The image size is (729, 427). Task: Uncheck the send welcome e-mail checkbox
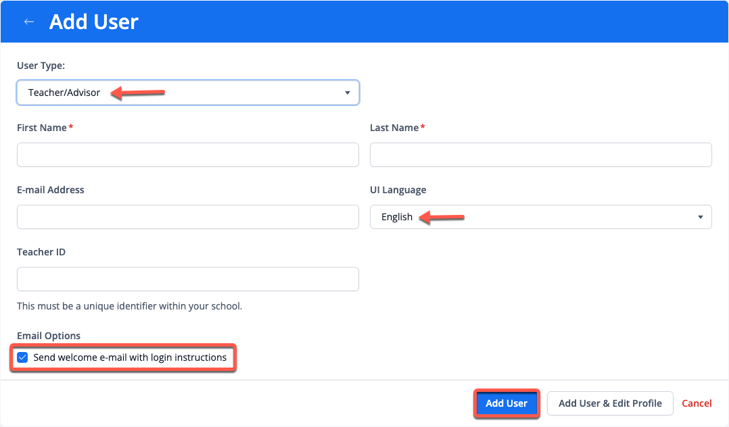pos(23,357)
